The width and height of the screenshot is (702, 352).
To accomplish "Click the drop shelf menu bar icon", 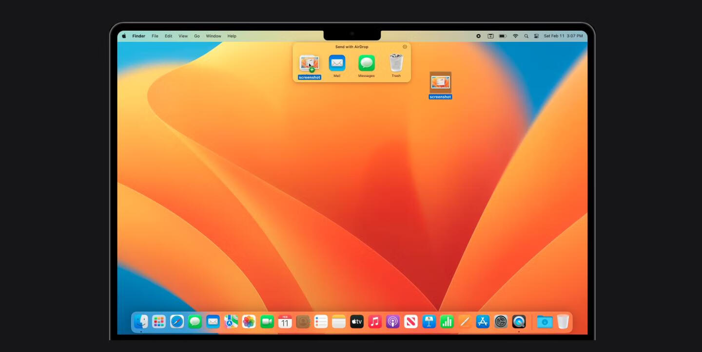I will coord(490,36).
